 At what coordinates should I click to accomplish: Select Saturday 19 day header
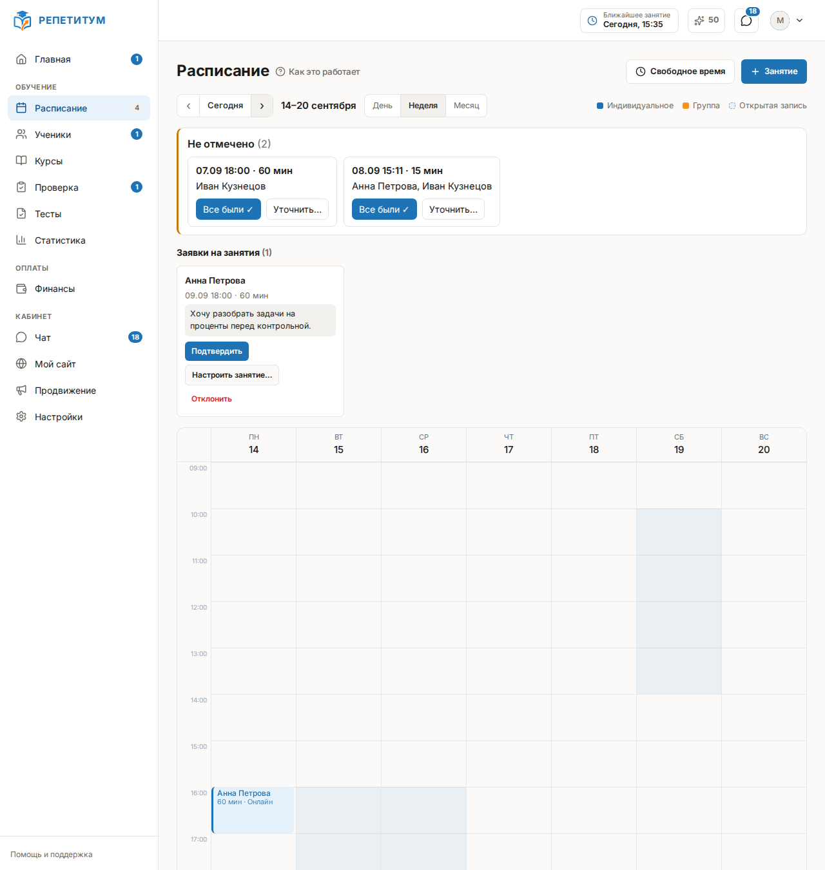(x=679, y=445)
